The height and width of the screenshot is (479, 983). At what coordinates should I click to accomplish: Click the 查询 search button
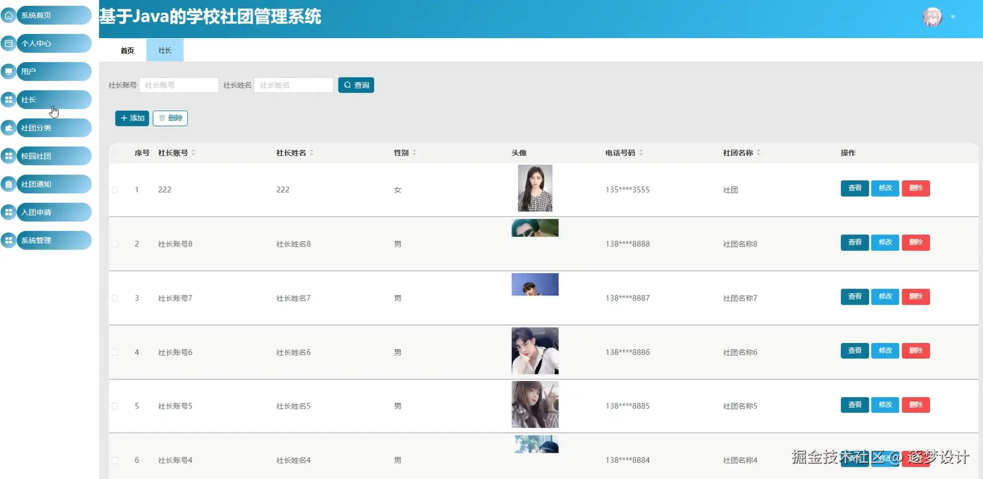tap(356, 85)
